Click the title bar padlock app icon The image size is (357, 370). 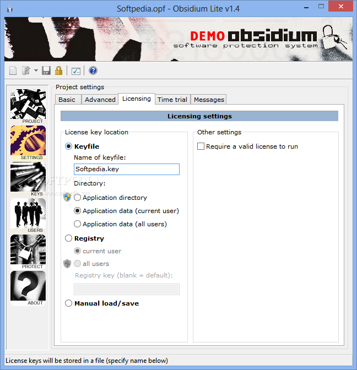[x=10, y=8]
